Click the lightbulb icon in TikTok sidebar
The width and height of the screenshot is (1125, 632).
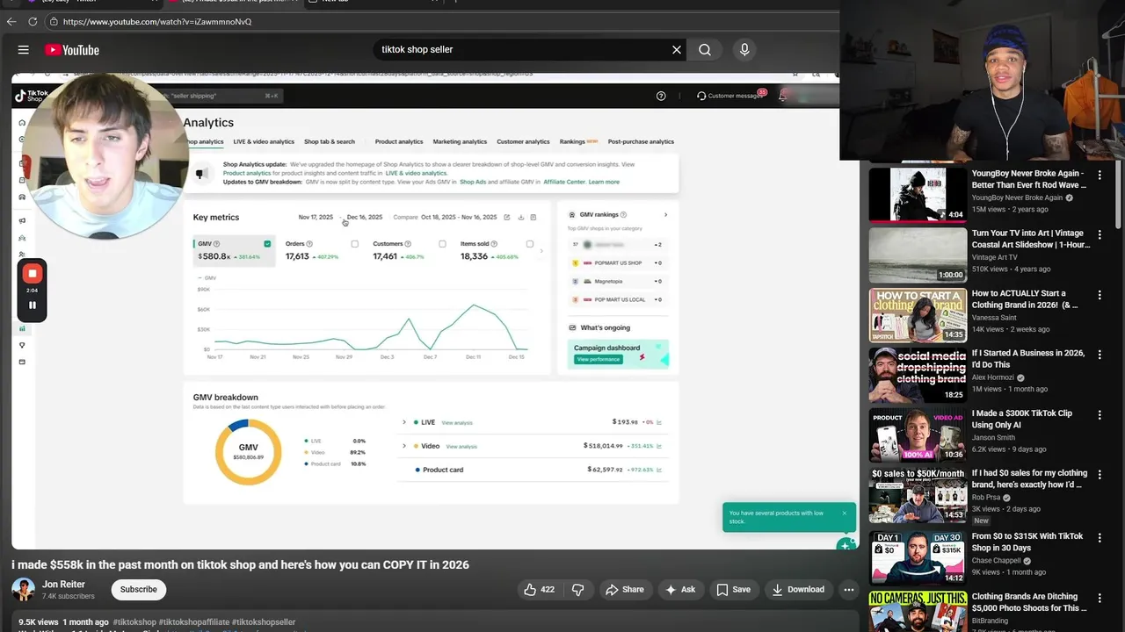pyautogui.click(x=23, y=345)
